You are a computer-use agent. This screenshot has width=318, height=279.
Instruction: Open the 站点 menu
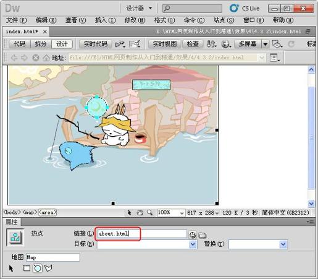pyautogui.click(x=224, y=20)
